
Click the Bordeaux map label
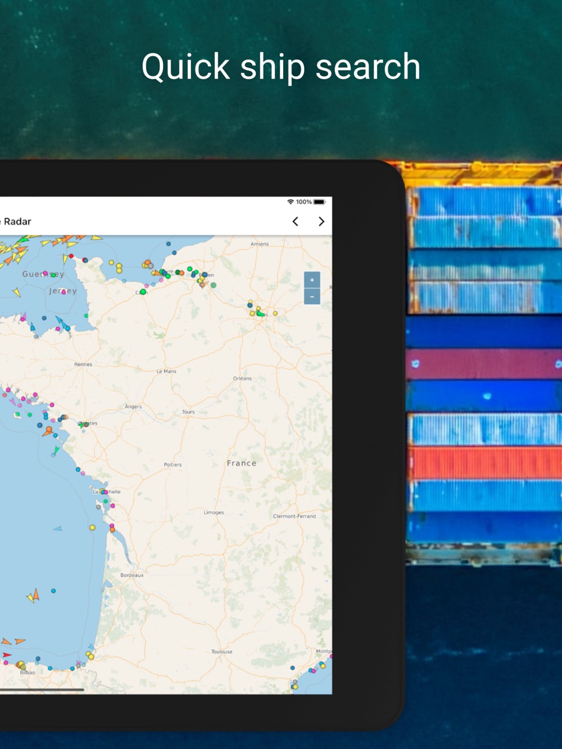tap(132, 575)
